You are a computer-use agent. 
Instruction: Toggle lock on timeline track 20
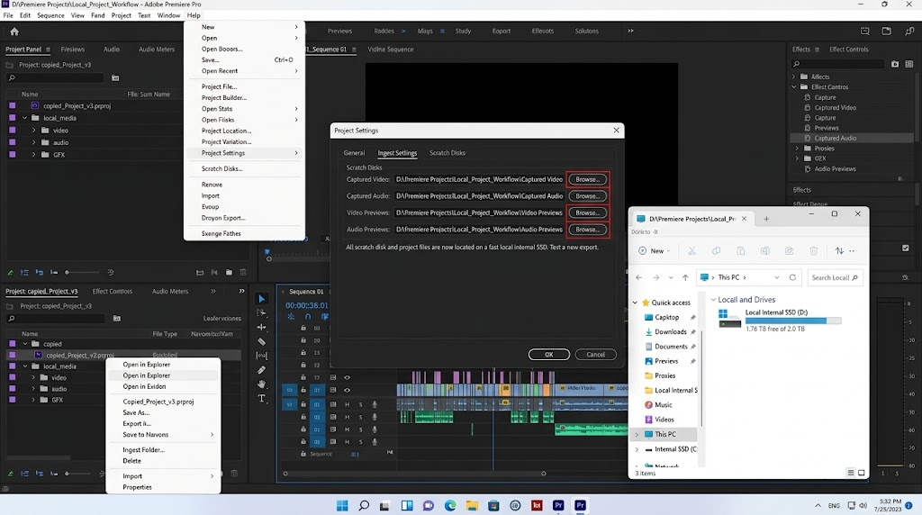[303, 340]
